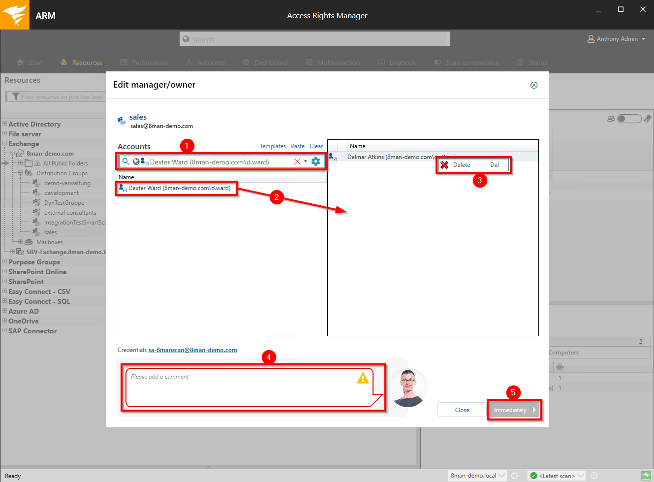
Task: Click the key icon beside the toggle
Action: pyautogui.click(x=648, y=119)
